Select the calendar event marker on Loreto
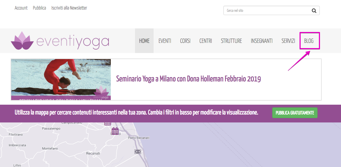 tap(115, 131)
